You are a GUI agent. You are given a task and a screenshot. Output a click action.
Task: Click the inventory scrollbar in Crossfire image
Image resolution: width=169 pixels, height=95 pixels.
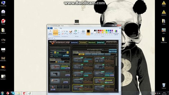pyautogui.click(x=116, y=74)
